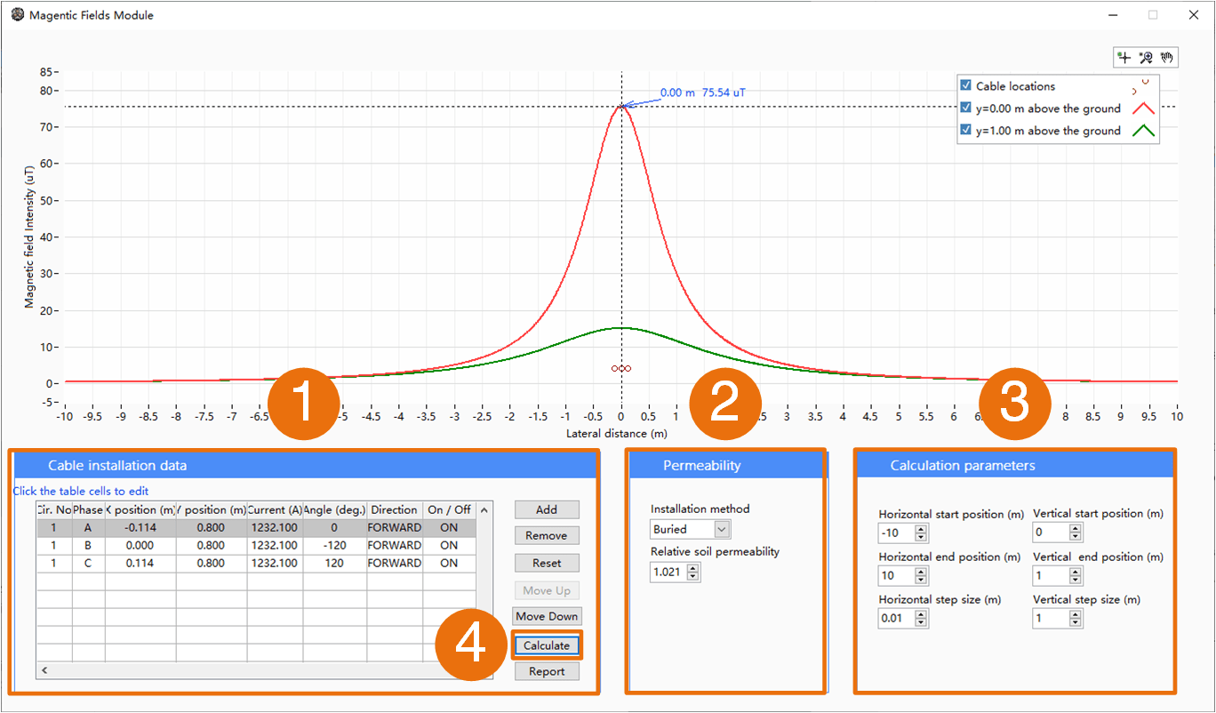Increment Horizontal start position spinner

pos(921,528)
